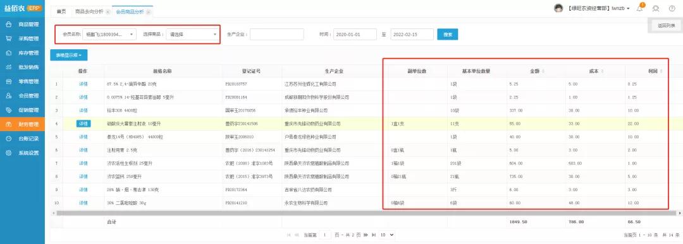Open 采购管理 shopping cart menu
Screen dimensions: 683x244
pos(8,38)
